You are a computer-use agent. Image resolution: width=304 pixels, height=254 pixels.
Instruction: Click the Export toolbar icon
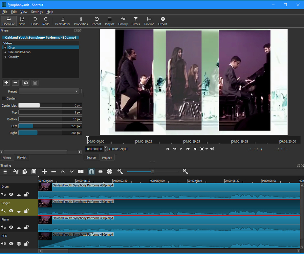coord(162,21)
